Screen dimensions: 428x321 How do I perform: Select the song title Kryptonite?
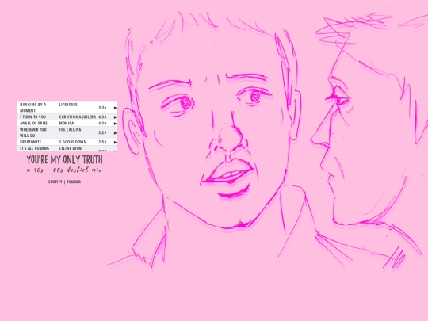point(31,142)
